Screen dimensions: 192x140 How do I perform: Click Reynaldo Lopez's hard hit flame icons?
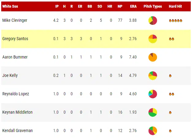pos(171,94)
